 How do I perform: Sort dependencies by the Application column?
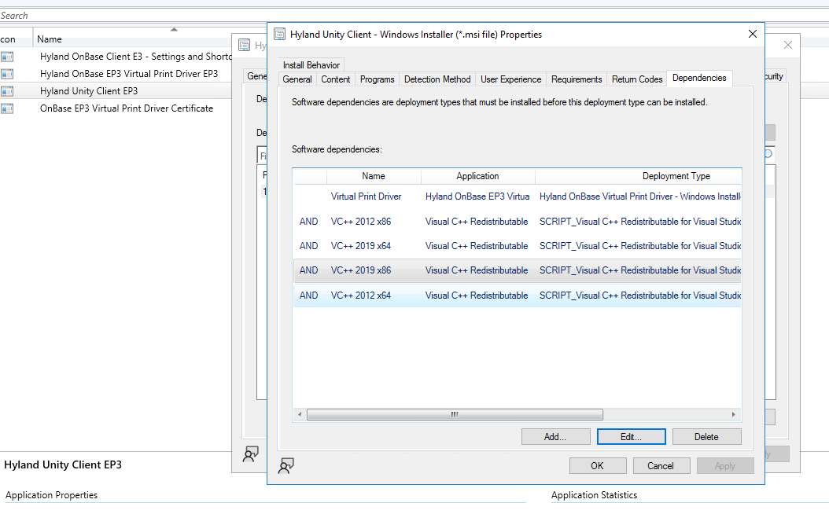pos(477,176)
